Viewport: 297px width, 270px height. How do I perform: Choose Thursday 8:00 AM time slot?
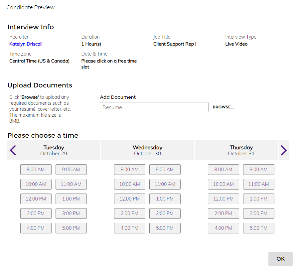coord(223,170)
